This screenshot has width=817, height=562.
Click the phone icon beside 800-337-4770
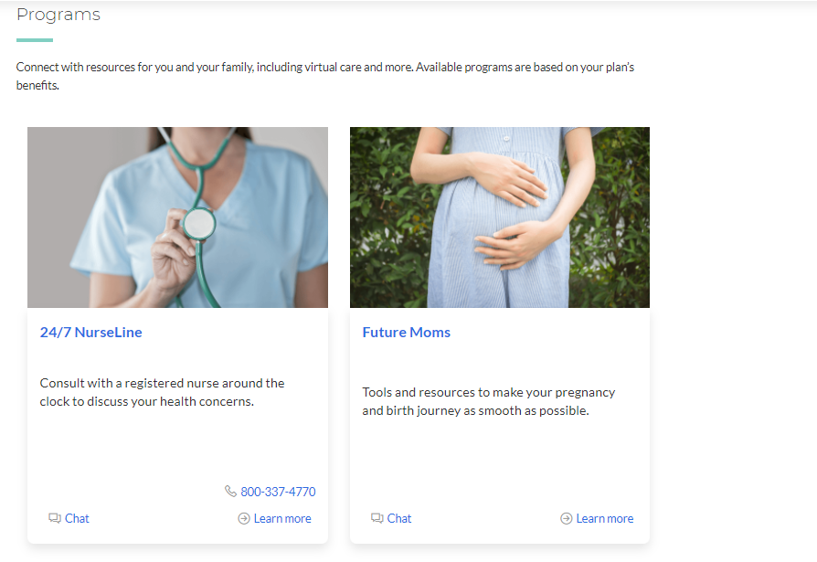(x=230, y=492)
